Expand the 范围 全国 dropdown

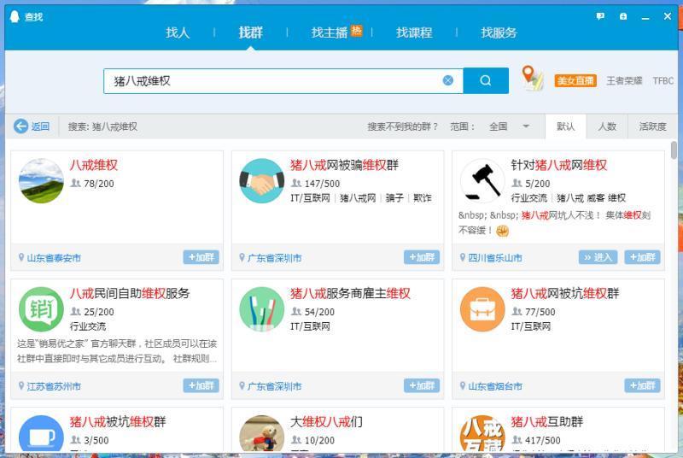click(x=509, y=126)
